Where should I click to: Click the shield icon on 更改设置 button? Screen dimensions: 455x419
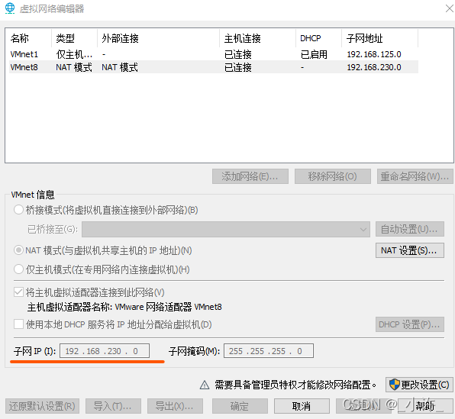pyautogui.click(x=394, y=385)
